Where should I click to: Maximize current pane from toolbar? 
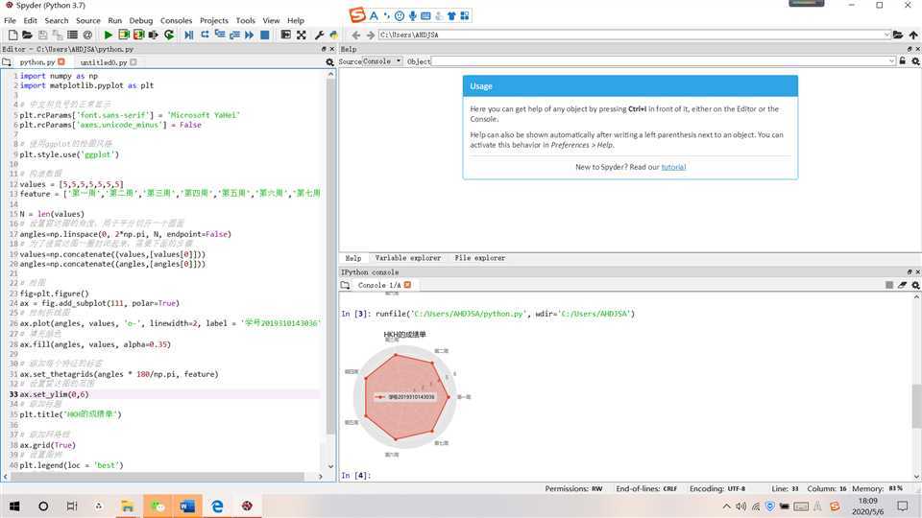[x=286, y=35]
